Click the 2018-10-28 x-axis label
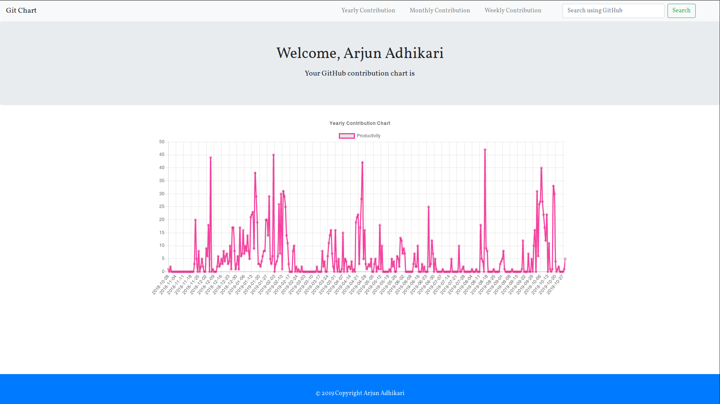 pos(161,285)
